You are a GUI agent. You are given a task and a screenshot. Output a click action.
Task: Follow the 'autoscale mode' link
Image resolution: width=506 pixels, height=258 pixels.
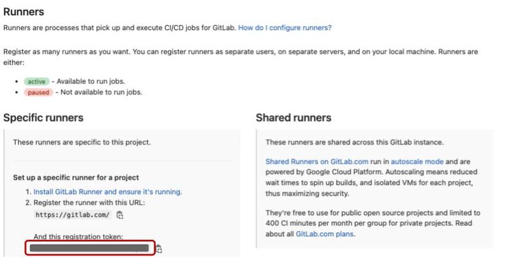pyautogui.click(x=417, y=161)
